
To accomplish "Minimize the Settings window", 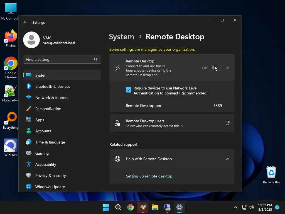I will (209, 20).
